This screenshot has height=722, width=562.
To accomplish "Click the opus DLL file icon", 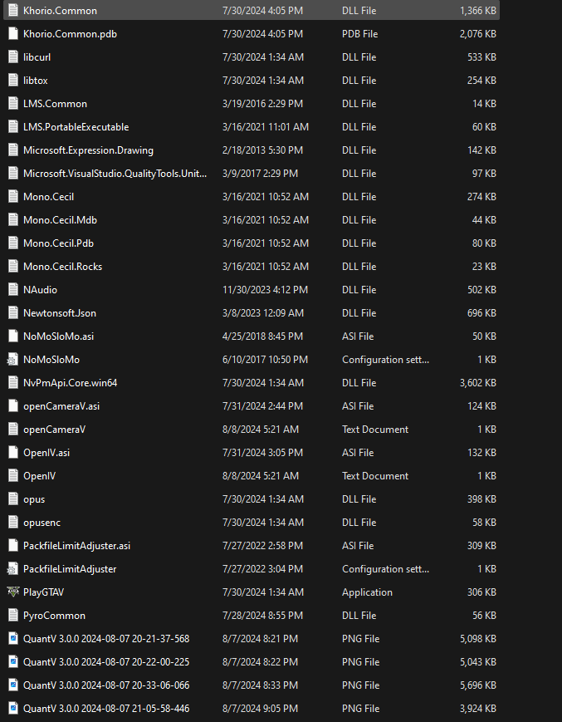I will pyautogui.click(x=13, y=499).
